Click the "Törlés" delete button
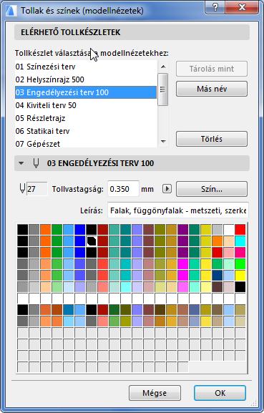The height and width of the screenshot is (413, 264). [x=212, y=139]
